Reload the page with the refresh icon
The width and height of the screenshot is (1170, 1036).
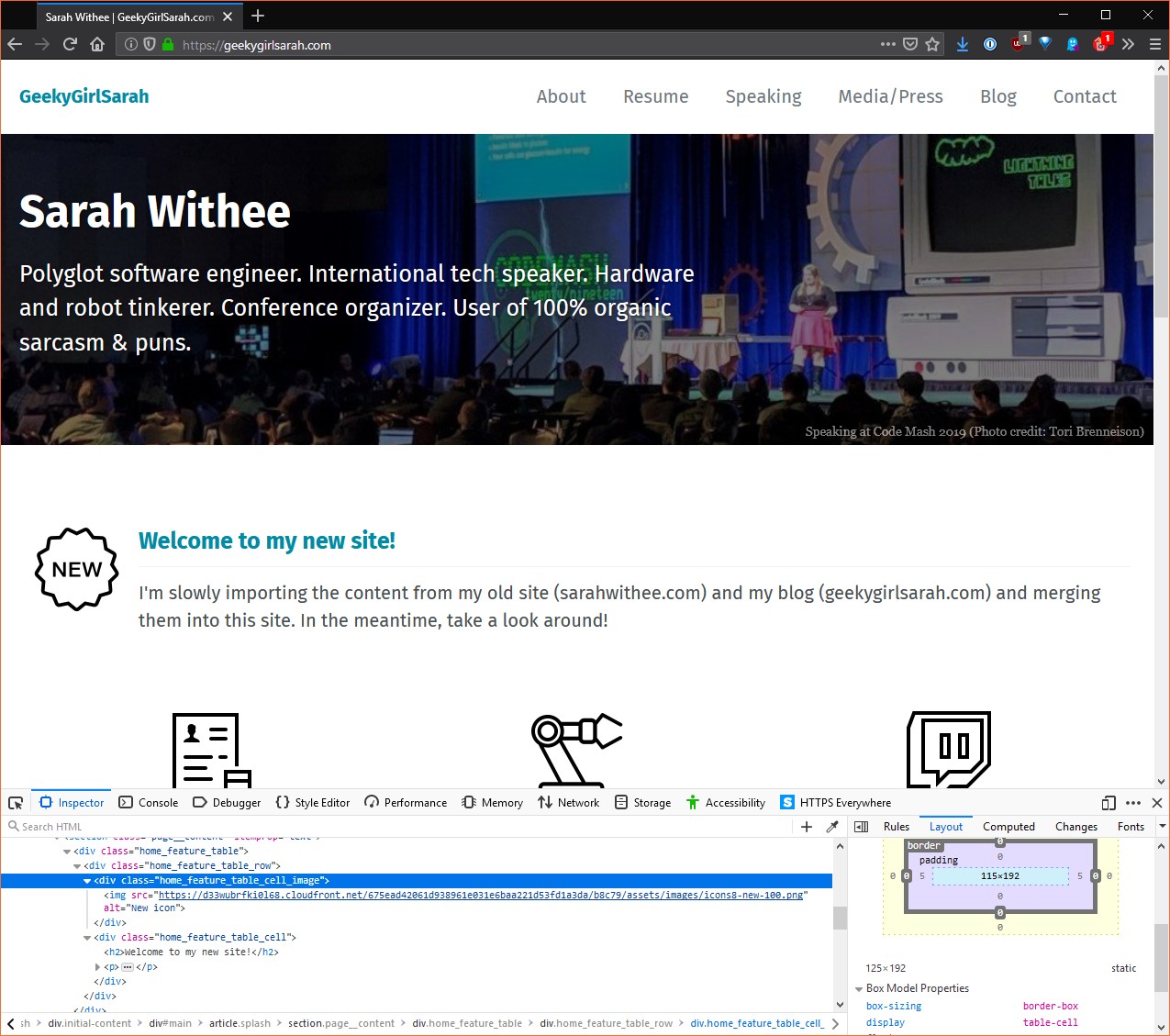click(x=70, y=44)
